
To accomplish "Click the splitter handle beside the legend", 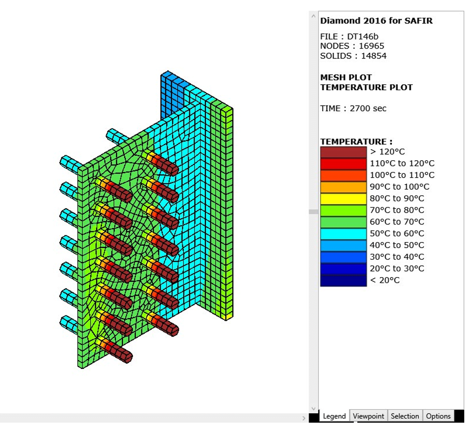I will pos(313,212).
